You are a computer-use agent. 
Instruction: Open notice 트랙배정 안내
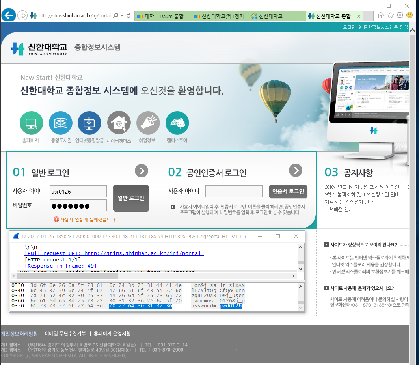click(339, 209)
